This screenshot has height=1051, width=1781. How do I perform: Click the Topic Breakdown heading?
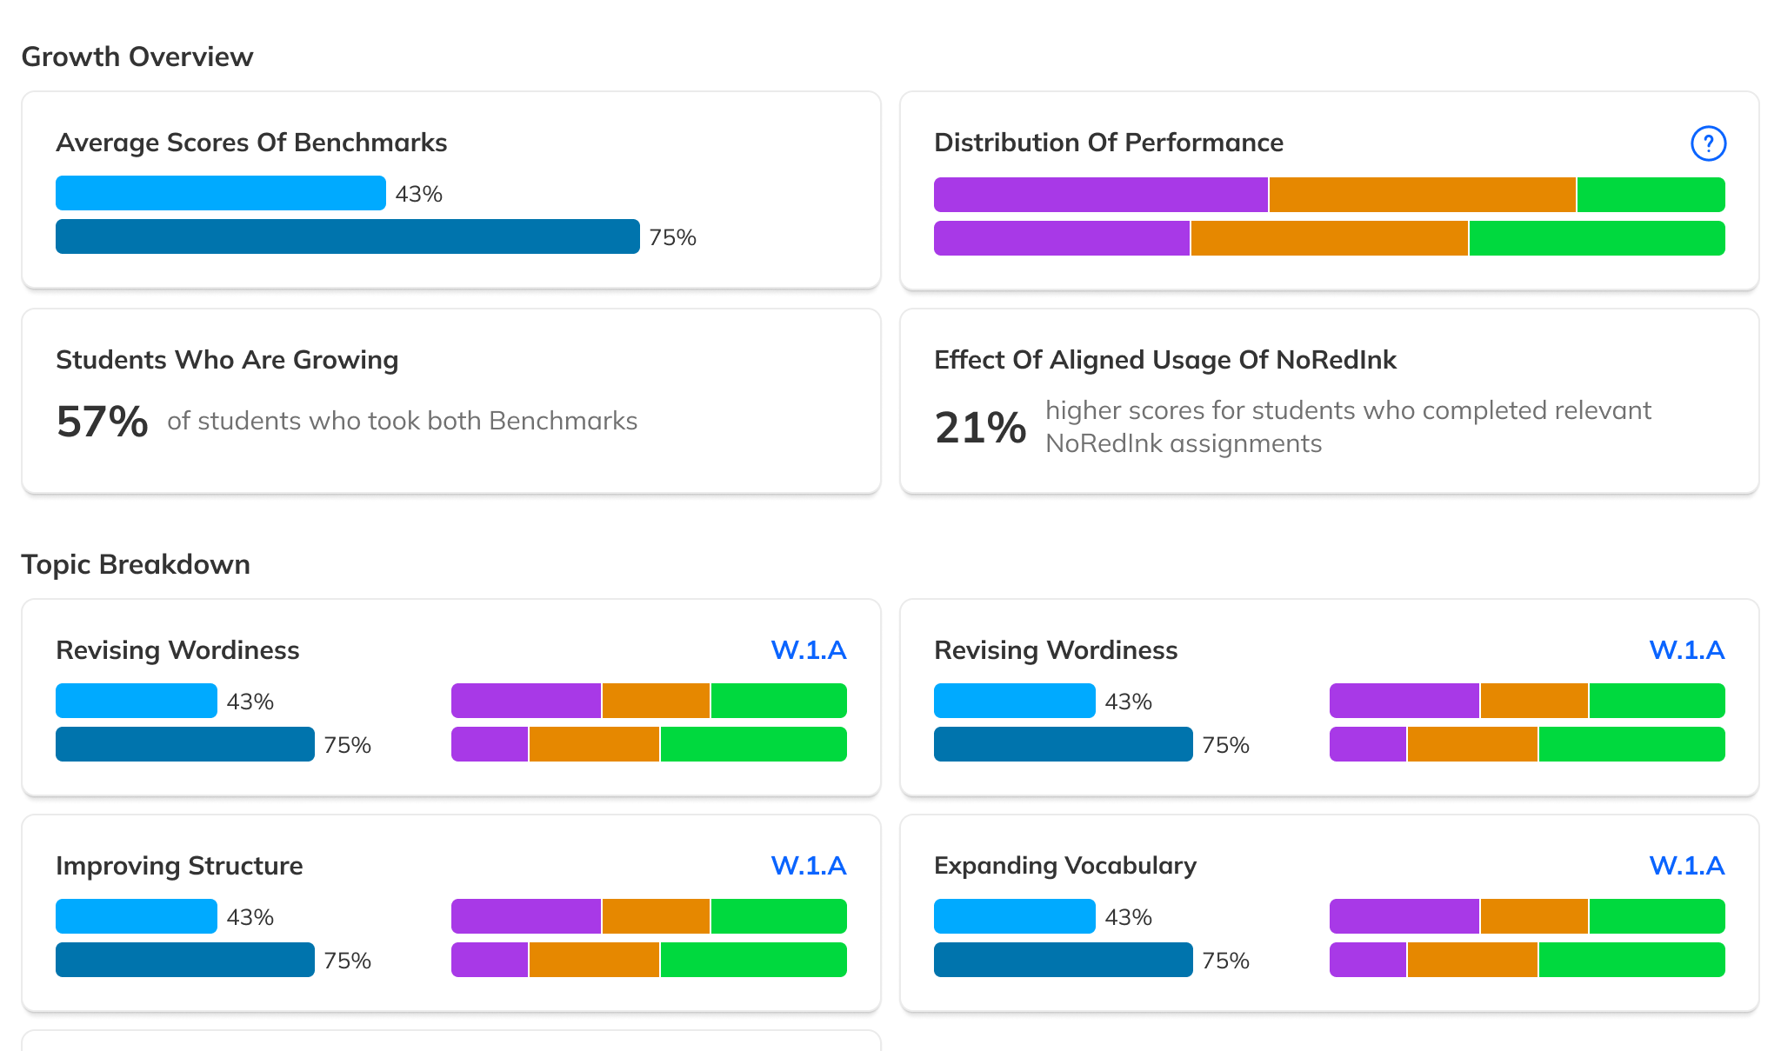pos(136,564)
